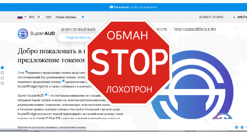247x134 pixels.
Task: Click the SuperAUD logo icon
Action: click(23, 33)
